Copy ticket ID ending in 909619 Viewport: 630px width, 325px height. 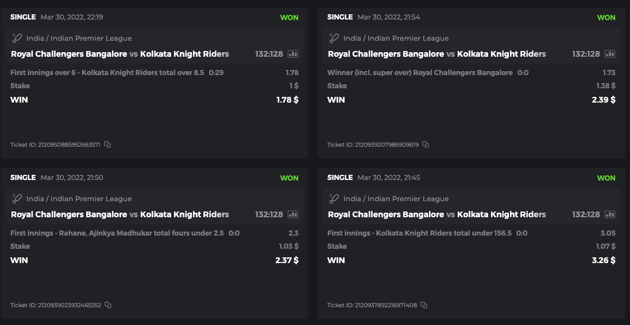(426, 144)
